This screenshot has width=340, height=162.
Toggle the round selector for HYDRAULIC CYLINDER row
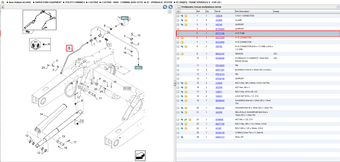[178, 58]
